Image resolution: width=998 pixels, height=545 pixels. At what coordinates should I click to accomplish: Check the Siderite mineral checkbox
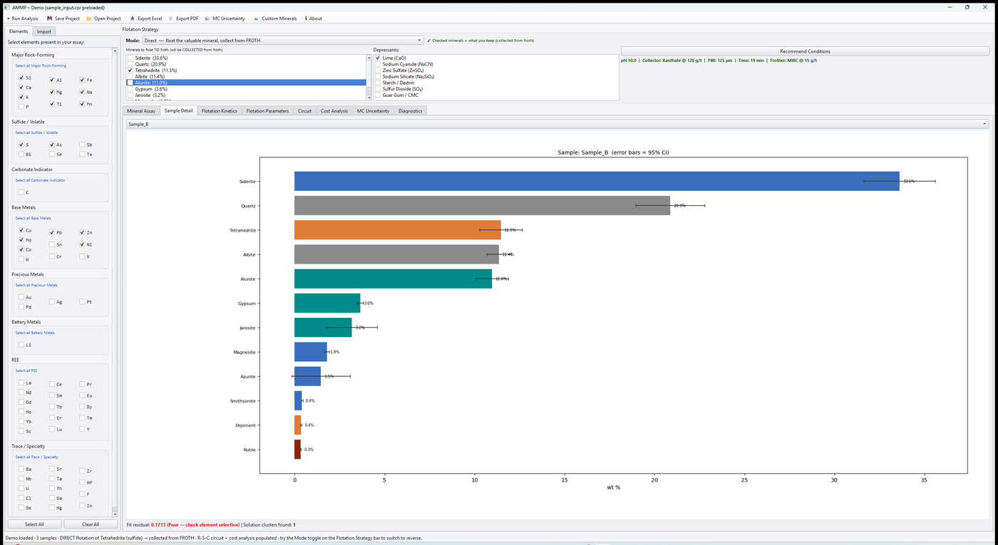pos(130,58)
